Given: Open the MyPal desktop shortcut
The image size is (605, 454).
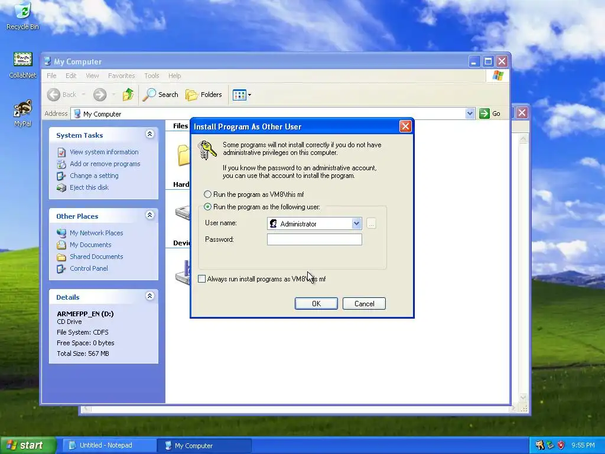Looking at the screenshot, I should pos(23,113).
